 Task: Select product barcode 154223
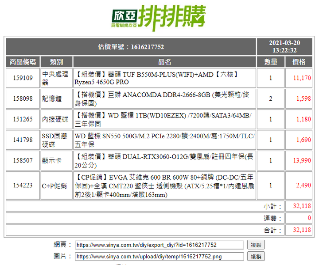pos(23,185)
